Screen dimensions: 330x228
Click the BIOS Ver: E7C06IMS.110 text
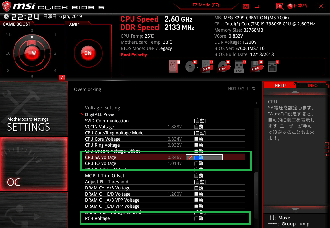[x=239, y=48]
